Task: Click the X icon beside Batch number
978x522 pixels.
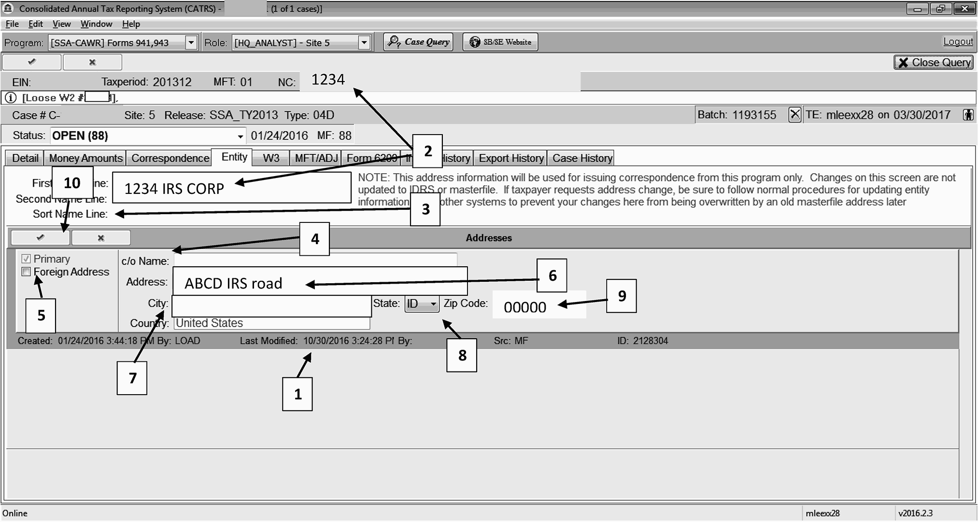Action: click(794, 115)
